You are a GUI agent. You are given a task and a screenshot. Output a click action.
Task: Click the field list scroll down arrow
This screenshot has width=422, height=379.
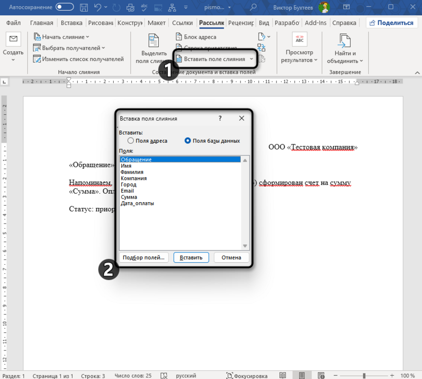[x=245, y=246]
